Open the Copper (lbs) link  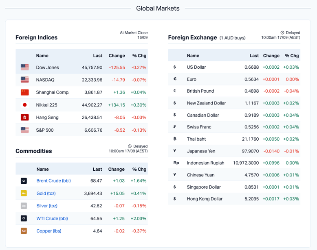click(49, 231)
